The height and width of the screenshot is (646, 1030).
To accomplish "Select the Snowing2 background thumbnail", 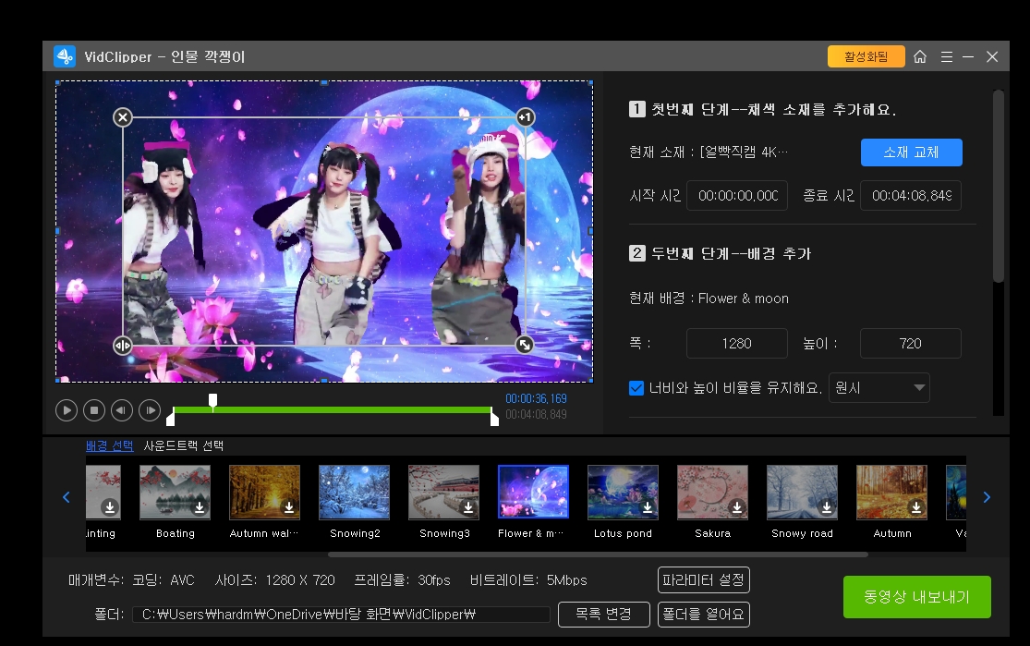I will (354, 493).
